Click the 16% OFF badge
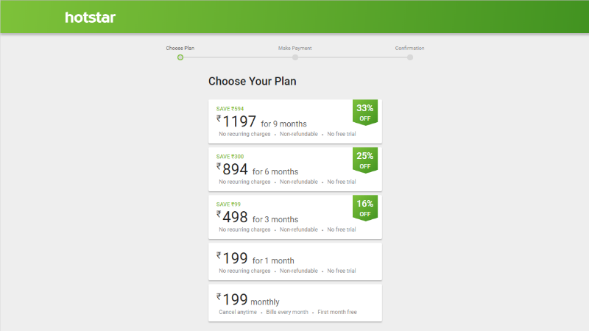 pyautogui.click(x=364, y=208)
